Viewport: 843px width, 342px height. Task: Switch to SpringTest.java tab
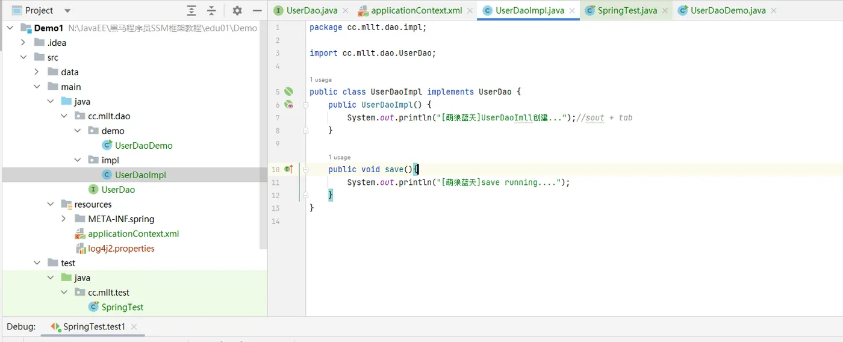[627, 10]
